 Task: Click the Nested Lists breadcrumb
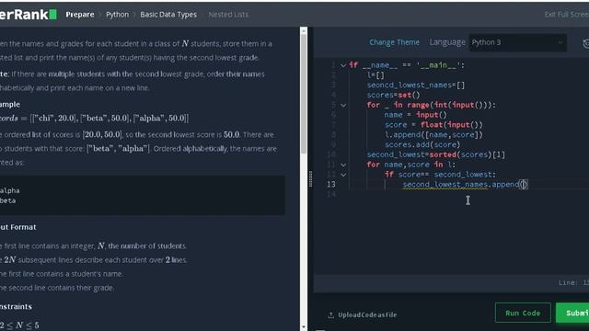[228, 15]
